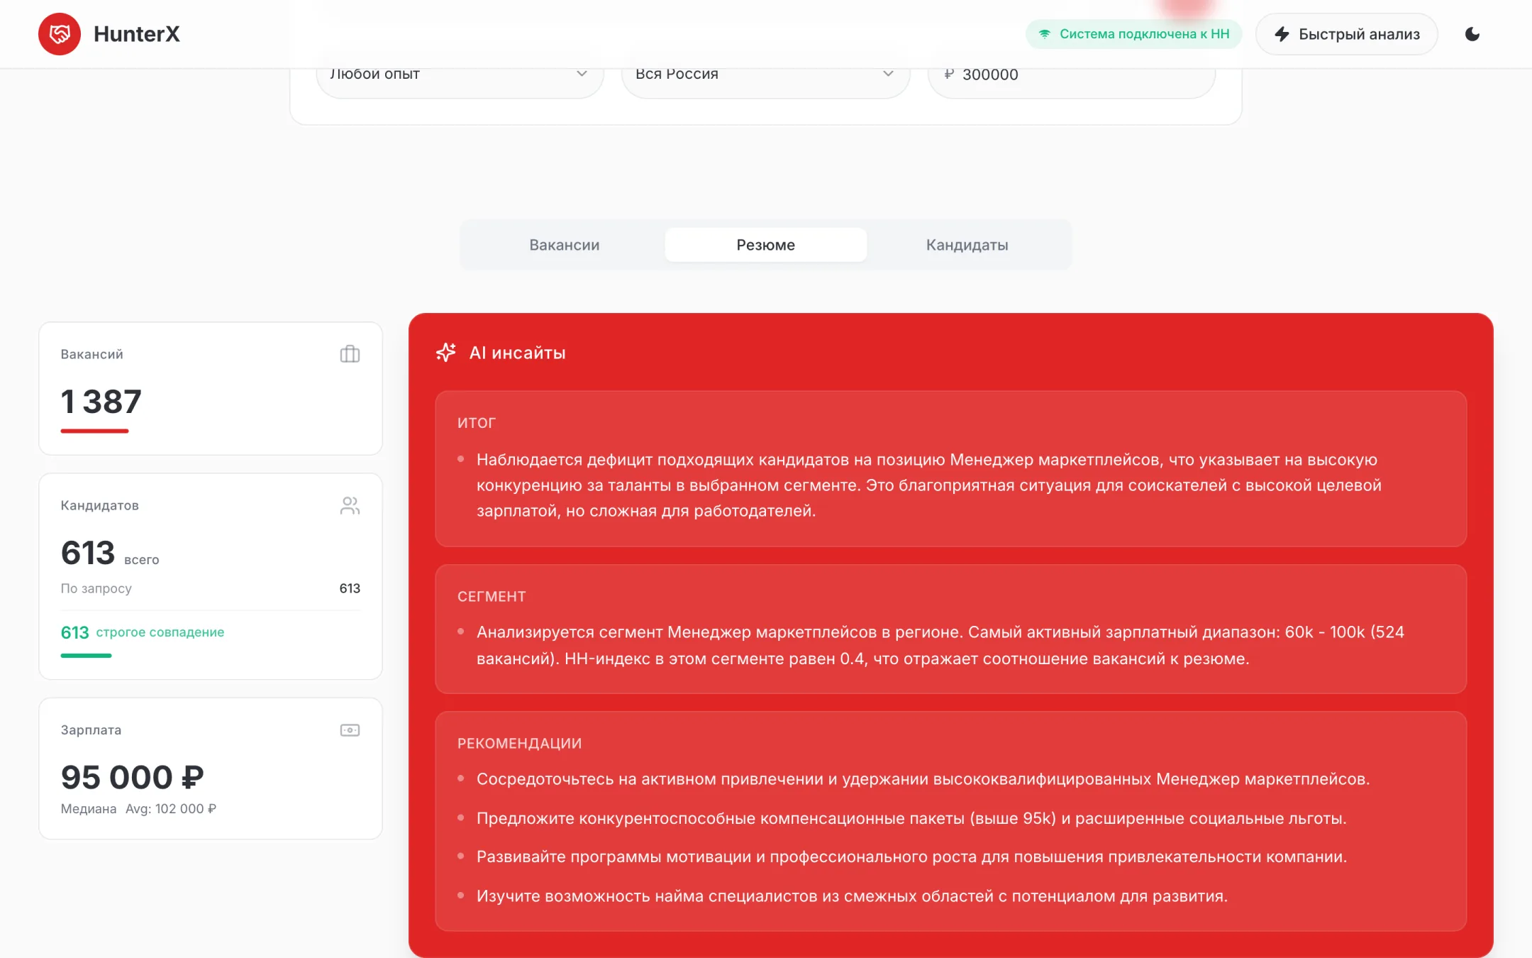Image resolution: width=1532 pixels, height=958 pixels.
Task: Select the Резюме tab
Action: point(765,245)
